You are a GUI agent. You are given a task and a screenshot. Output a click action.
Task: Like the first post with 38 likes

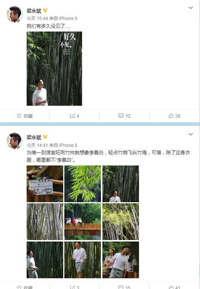(x=171, y=116)
